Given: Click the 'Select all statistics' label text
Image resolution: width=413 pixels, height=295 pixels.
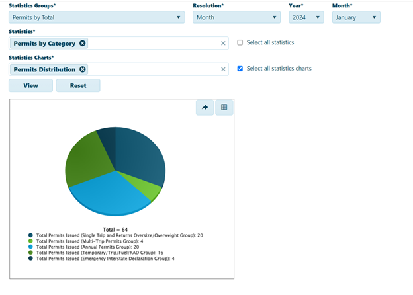Looking at the screenshot, I should 270,42.
